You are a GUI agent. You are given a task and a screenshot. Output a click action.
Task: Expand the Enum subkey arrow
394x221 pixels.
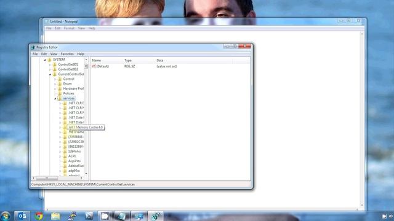[55, 84]
